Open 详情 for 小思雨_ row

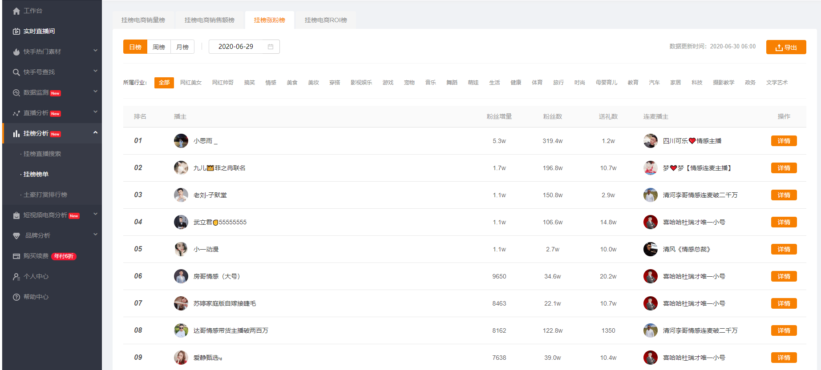[x=784, y=141]
